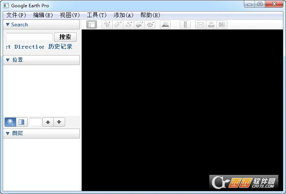Show sunlight across the landscape
Image resolution: width=286 pixels, height=194 pixels.
(165, 24)
